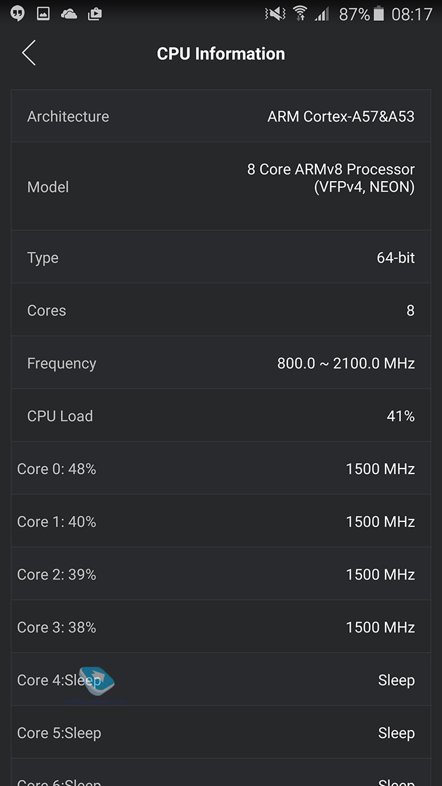This screenshot has width=442, height=786.
Task: Select the Architecture row
Action: (x=221, y=116)
